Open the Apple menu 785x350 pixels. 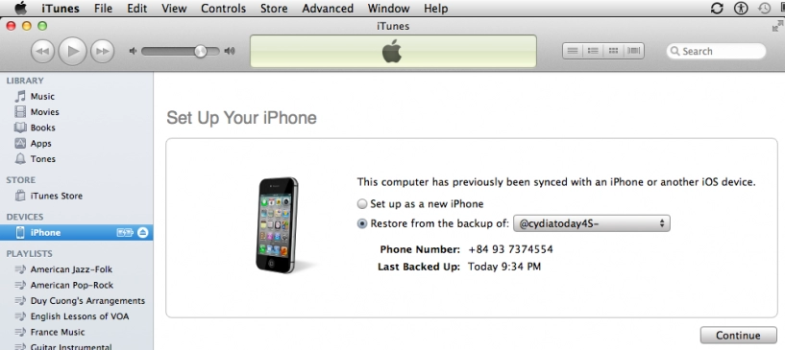point(20,9)
